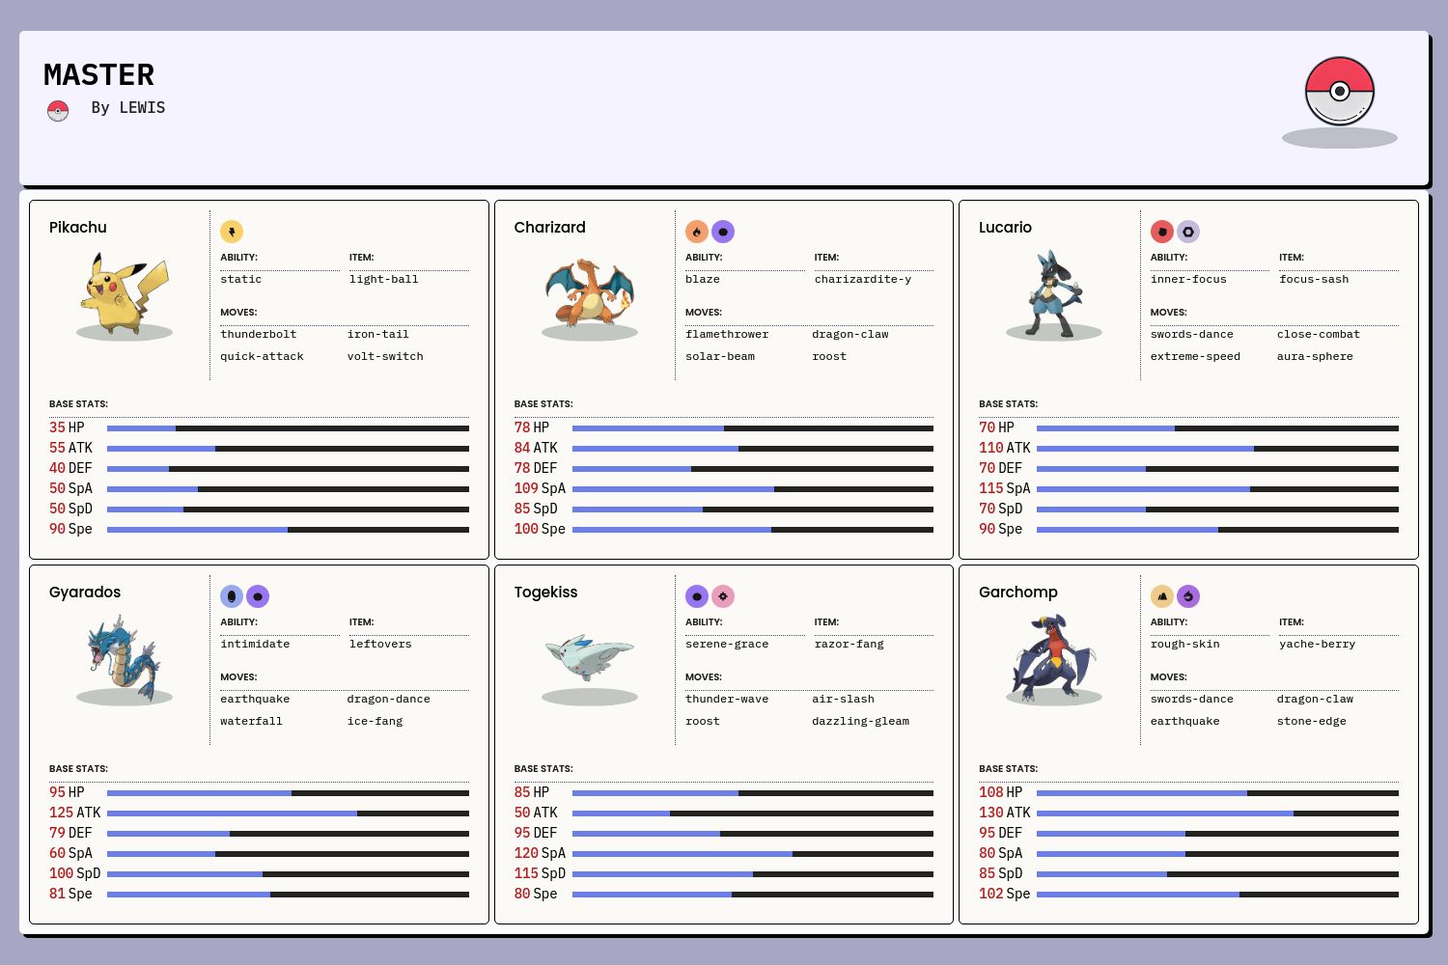1448x965 pixels.
Task: Click Pikachu's Spe stat bar
Action: (x=288, y=530)
